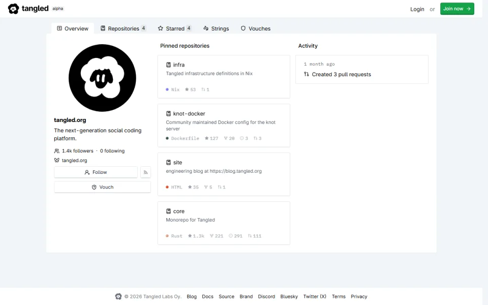This screenshot has width=488, height=305.
Task: Click the RSS feed icon button
Action: tap(145, 172)
